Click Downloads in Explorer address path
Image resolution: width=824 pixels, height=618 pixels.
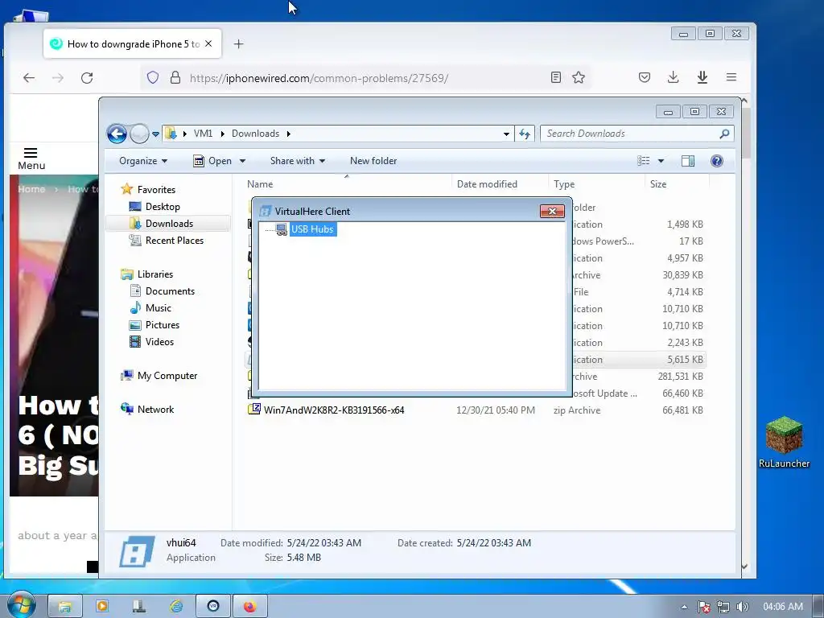point(255,134)
